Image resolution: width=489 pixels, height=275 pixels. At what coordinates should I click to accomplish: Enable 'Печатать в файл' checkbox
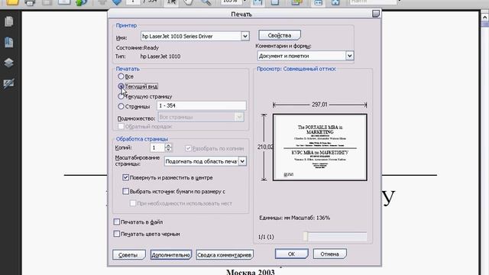coord(117,222)
